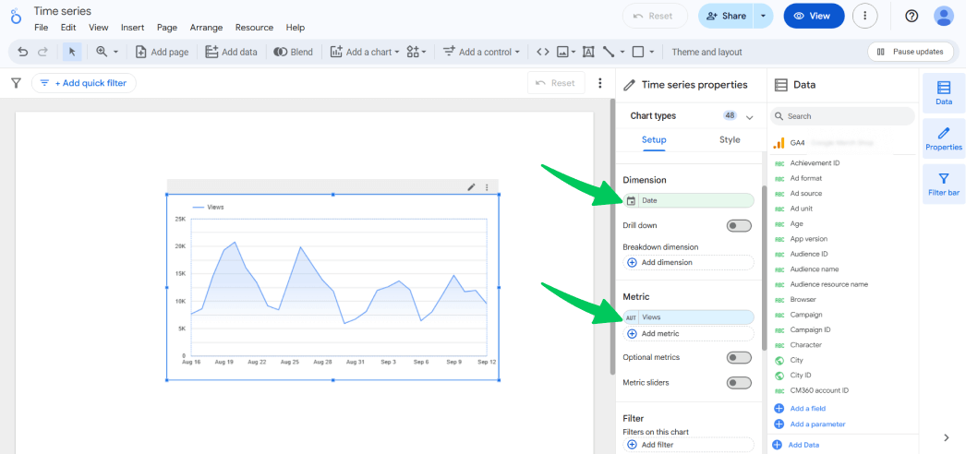The height and width of the screenshot is (454, 966).
Task: Click Add metric
Action: 688,333
